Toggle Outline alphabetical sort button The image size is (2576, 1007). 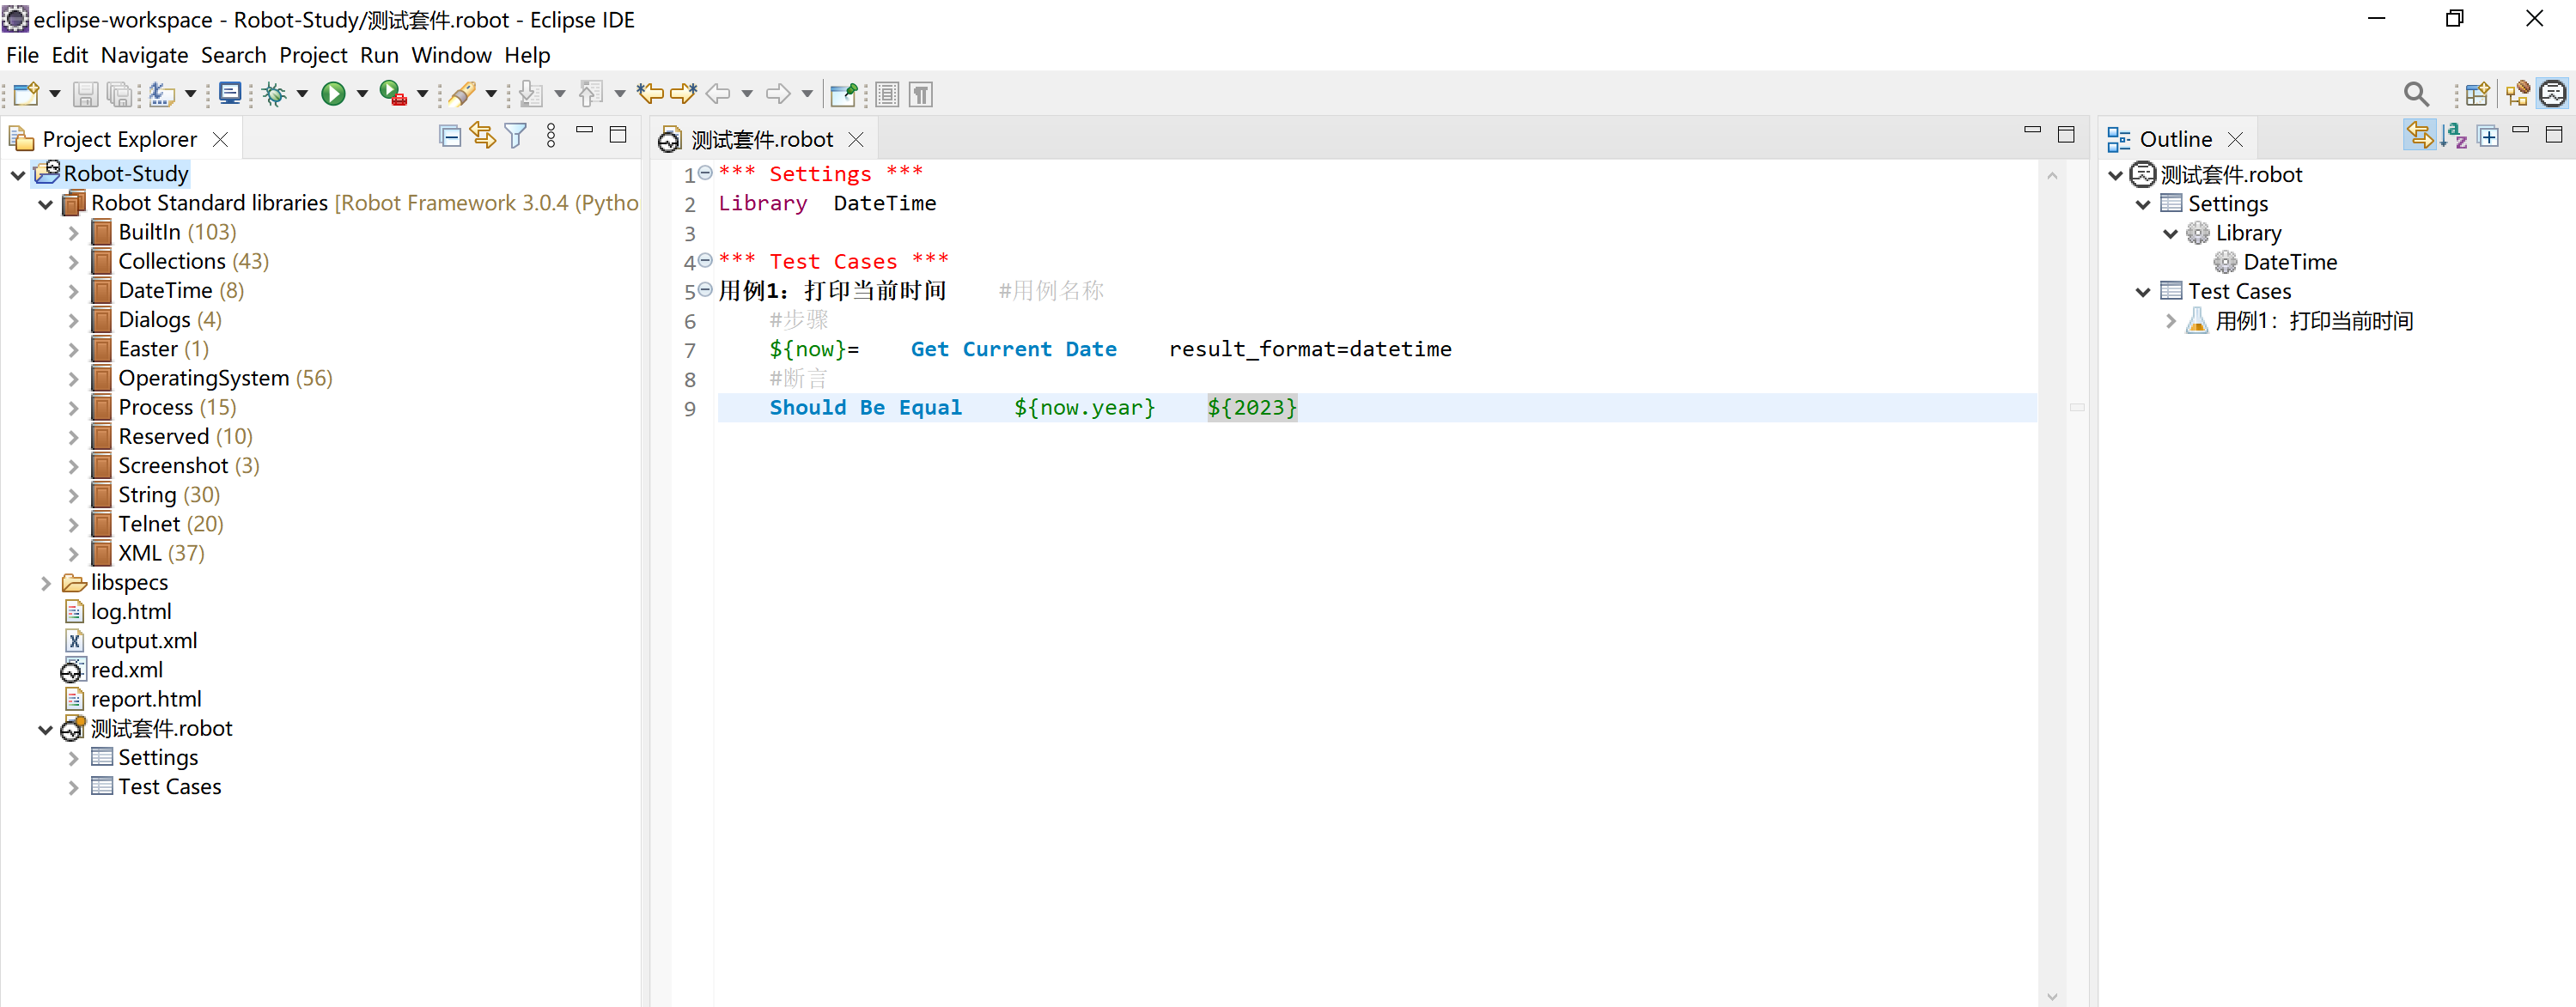pos(2453,136)
